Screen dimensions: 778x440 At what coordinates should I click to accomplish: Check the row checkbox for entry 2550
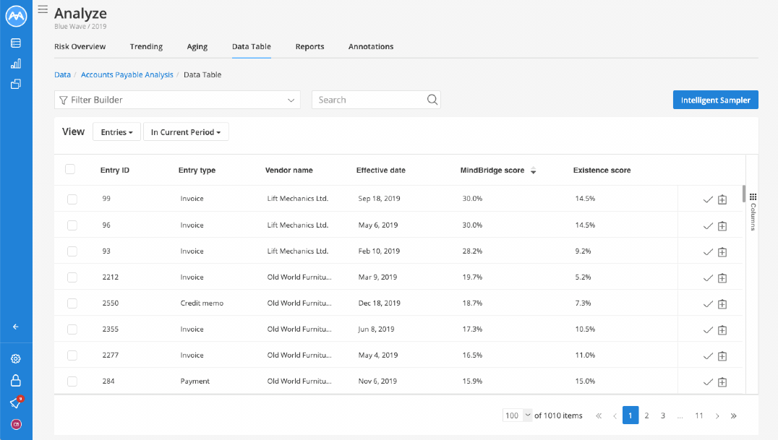[72, 303]
